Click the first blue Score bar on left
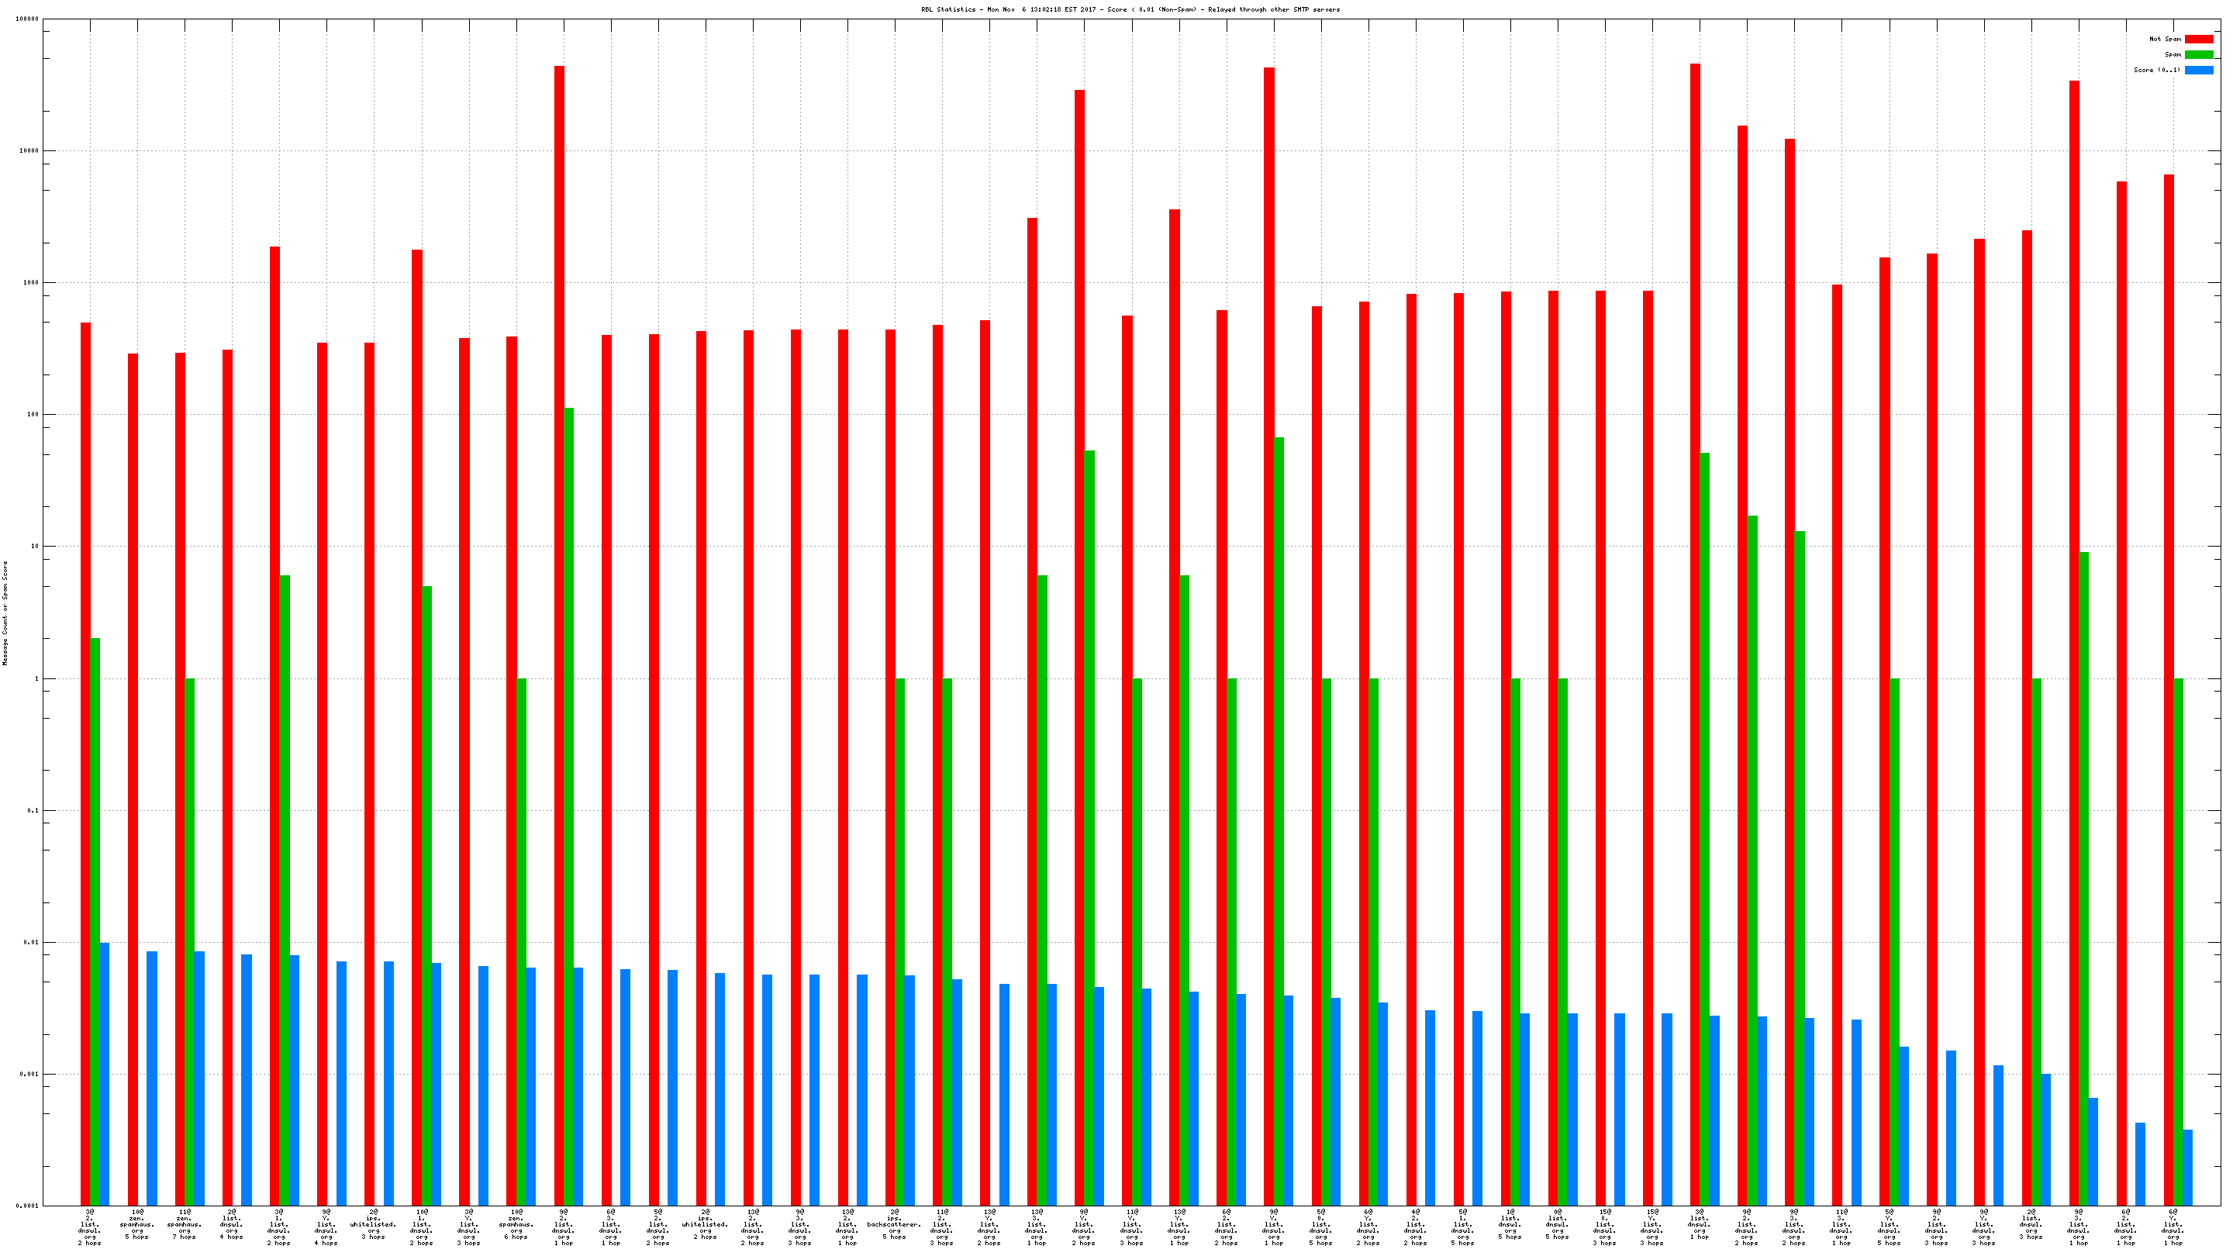This screenshot has height=1256, width=2233. (x=105, y=1073)
